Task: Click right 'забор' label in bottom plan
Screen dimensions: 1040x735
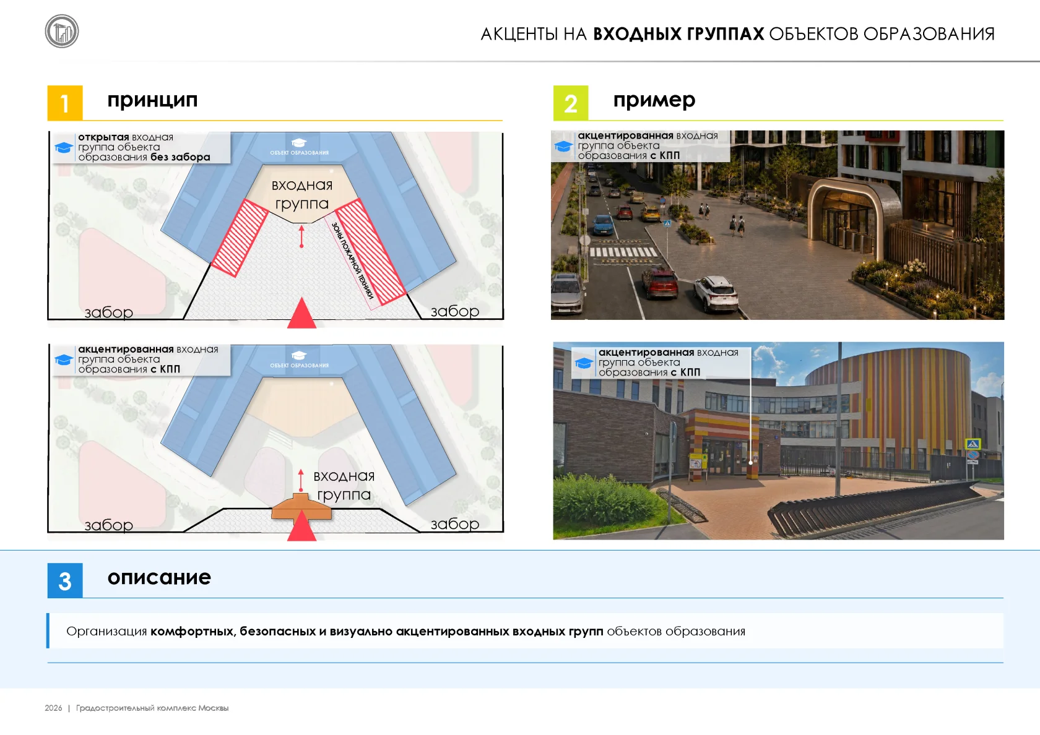Action: click(455, 524)
